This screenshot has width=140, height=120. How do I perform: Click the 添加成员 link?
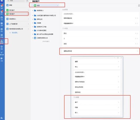pos(15,32)
